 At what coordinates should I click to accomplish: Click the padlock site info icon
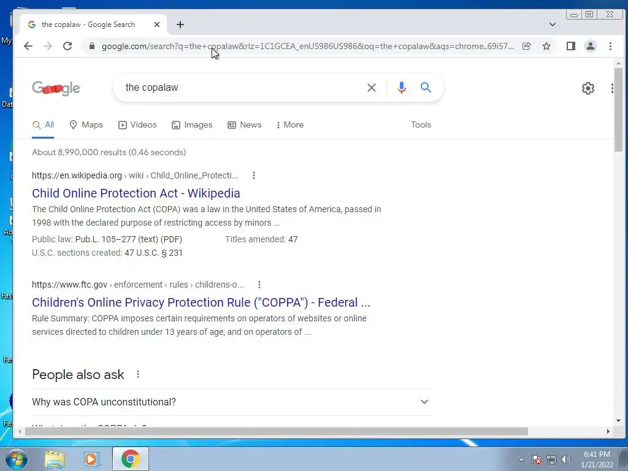click(92, 46)
